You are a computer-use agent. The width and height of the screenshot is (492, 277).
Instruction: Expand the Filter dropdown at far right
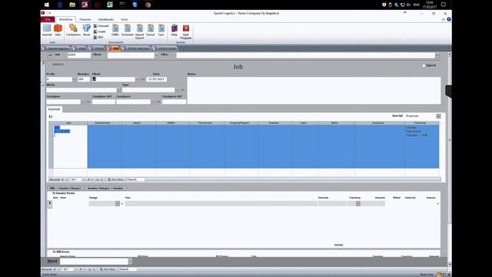tap(437, 55)
